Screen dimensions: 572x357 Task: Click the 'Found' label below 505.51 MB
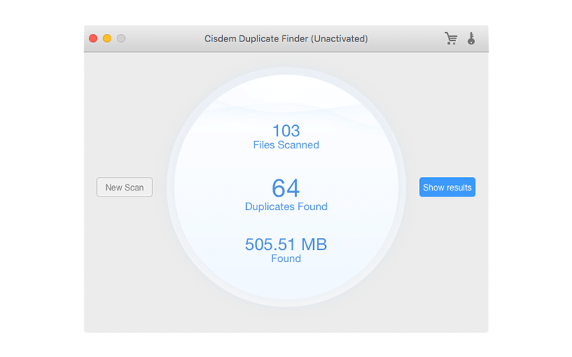tap(286, 258)
